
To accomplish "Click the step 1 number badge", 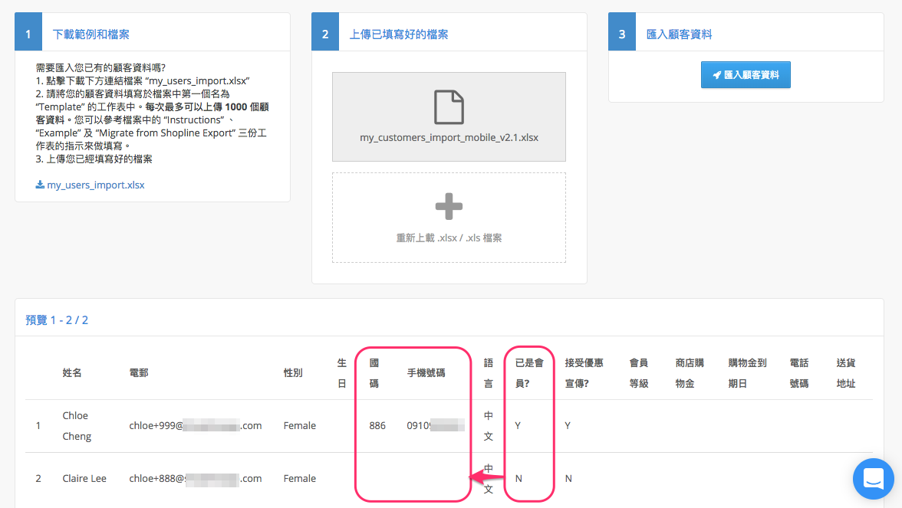I will tap(28, 34).
